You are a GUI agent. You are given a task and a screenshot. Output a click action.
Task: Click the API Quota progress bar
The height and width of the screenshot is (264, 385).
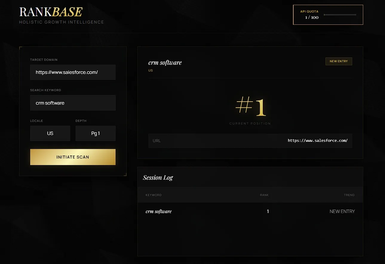click(340, 15)
